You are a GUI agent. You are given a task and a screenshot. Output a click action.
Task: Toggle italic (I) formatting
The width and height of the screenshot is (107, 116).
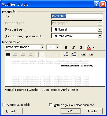tap(73, 47)
